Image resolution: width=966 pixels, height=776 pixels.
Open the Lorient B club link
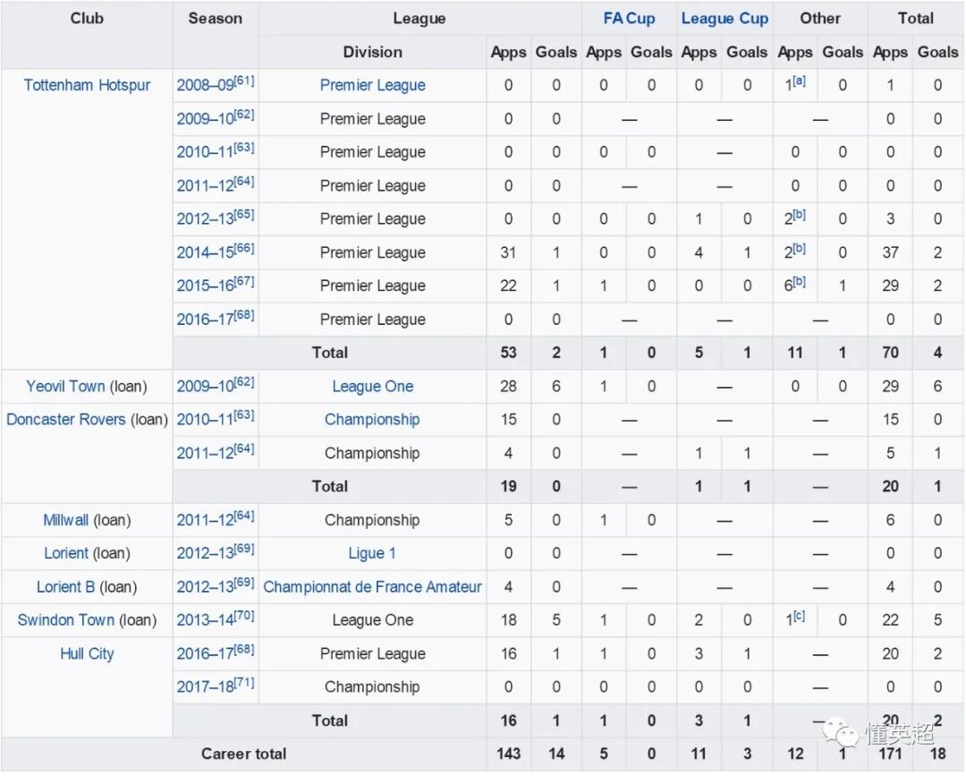(65, 587)
